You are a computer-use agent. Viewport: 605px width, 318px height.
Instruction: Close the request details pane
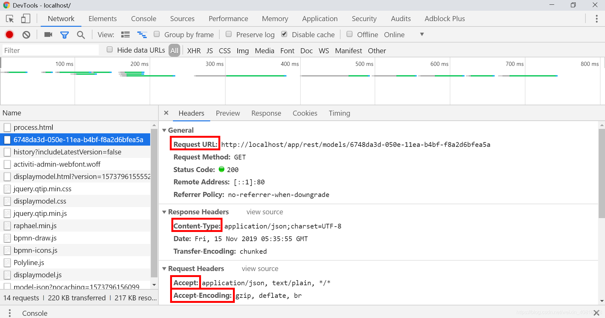[x=166, y=113]
